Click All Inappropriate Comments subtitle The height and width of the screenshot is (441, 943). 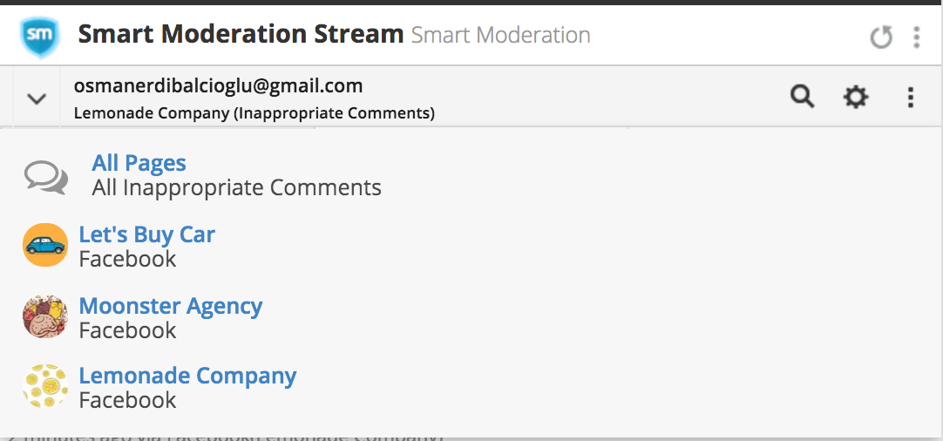coord(236,187)
